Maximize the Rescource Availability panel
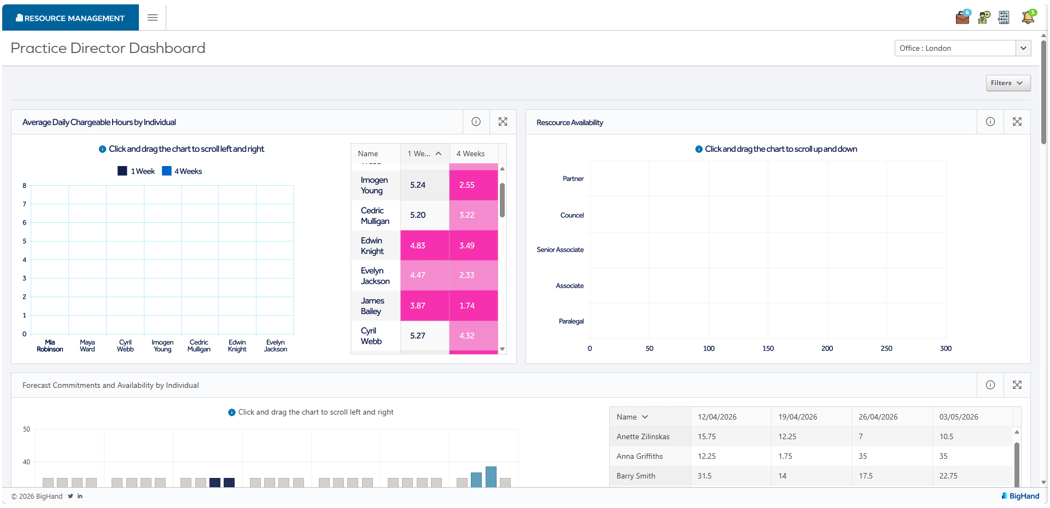Viewport: 1050px width, 508px height. 1017,122
